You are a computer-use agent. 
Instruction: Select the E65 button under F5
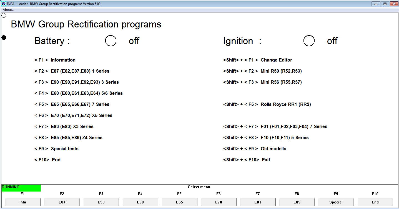point(179,202)
